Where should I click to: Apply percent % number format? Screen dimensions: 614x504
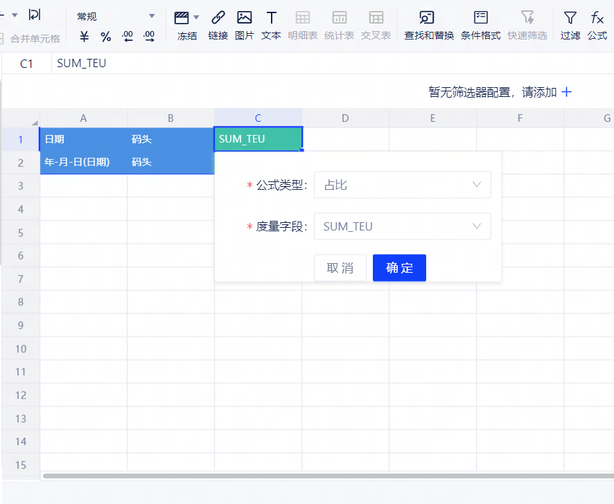pyautogui.click(x=105, y=37)
